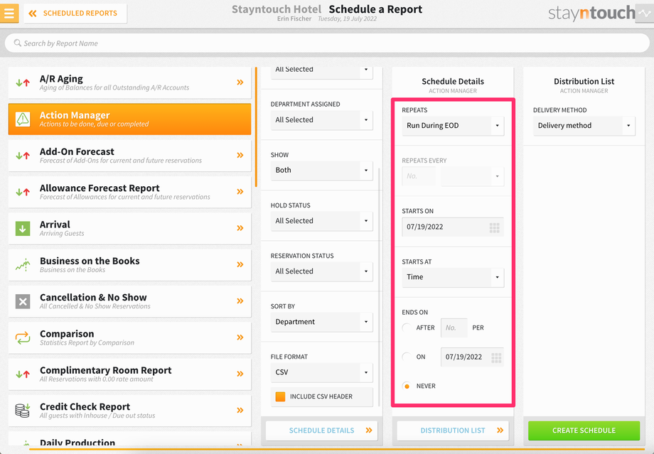Click the Action Manager warning triangle icon
The image size is (654, 454).
pyautogui.click(x=23, y=119)
